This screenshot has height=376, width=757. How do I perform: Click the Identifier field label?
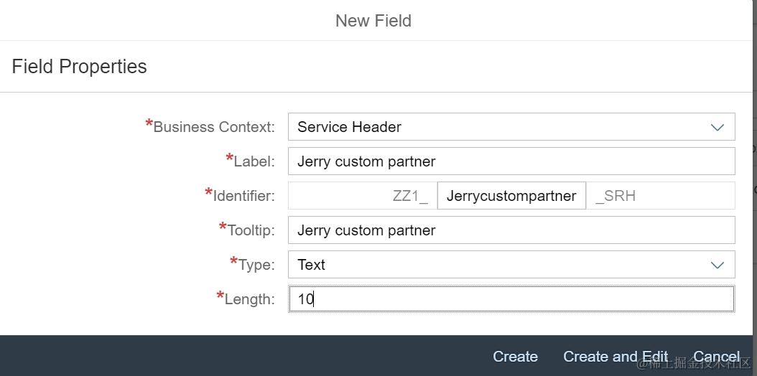coord(243,196)
